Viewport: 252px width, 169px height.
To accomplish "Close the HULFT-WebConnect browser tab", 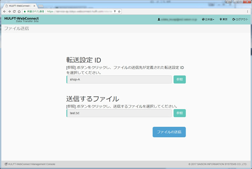I will click(34, 6).
